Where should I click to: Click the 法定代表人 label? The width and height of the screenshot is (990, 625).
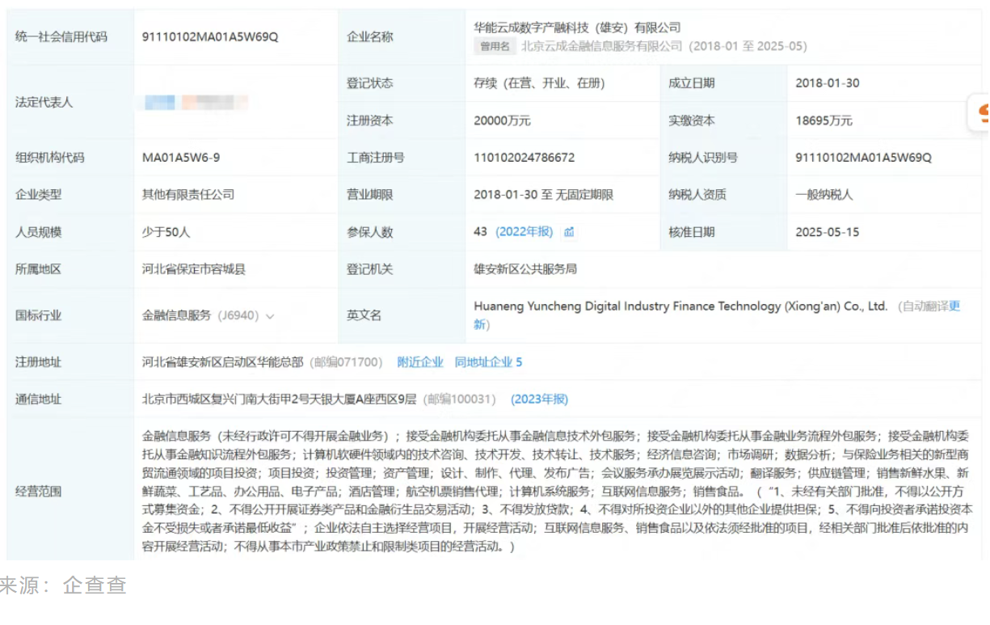click(x=44, y=102)
